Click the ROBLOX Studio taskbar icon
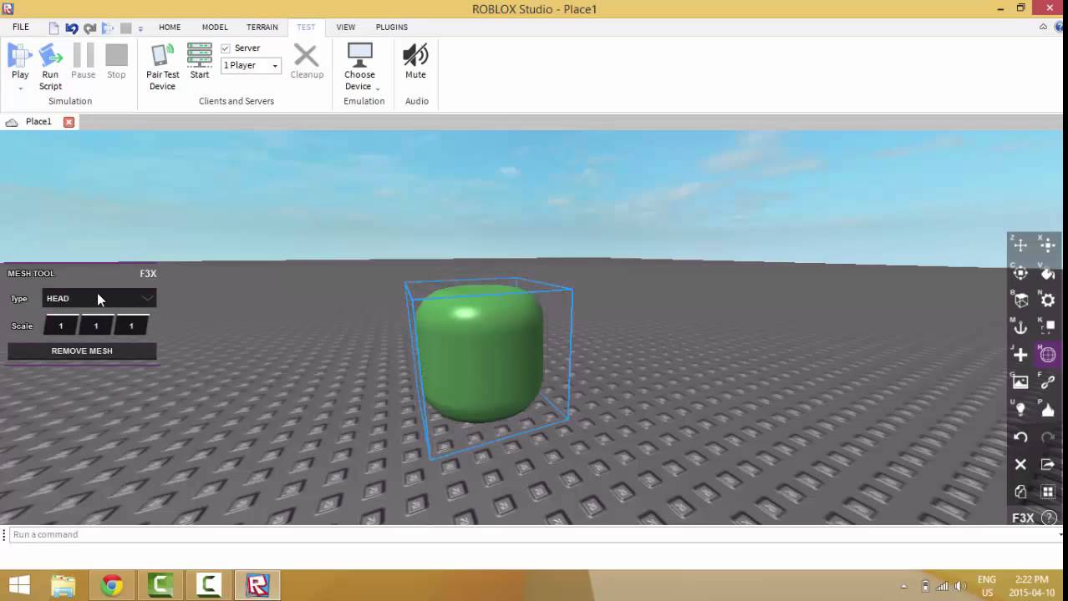The image size is (1068, 601). coord(257,586)
